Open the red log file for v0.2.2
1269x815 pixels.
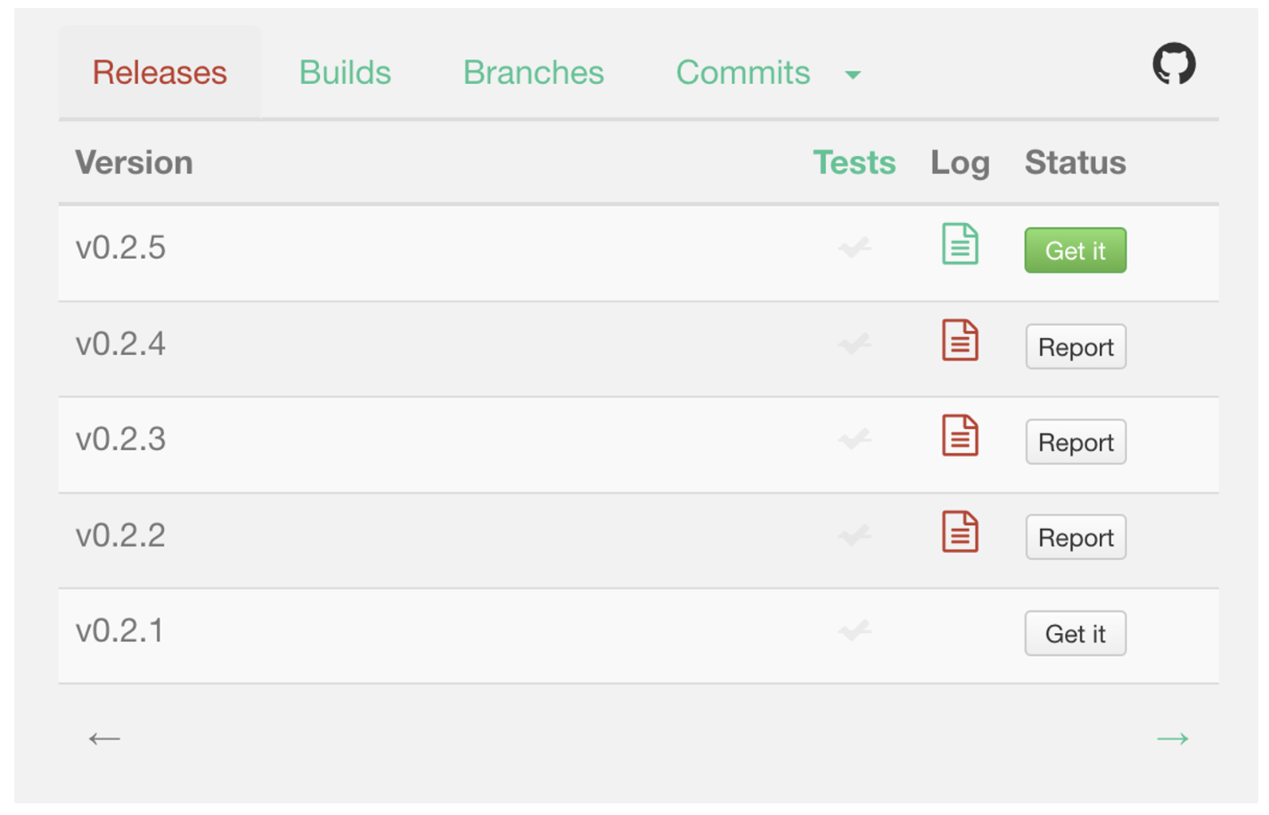point(960,532)
